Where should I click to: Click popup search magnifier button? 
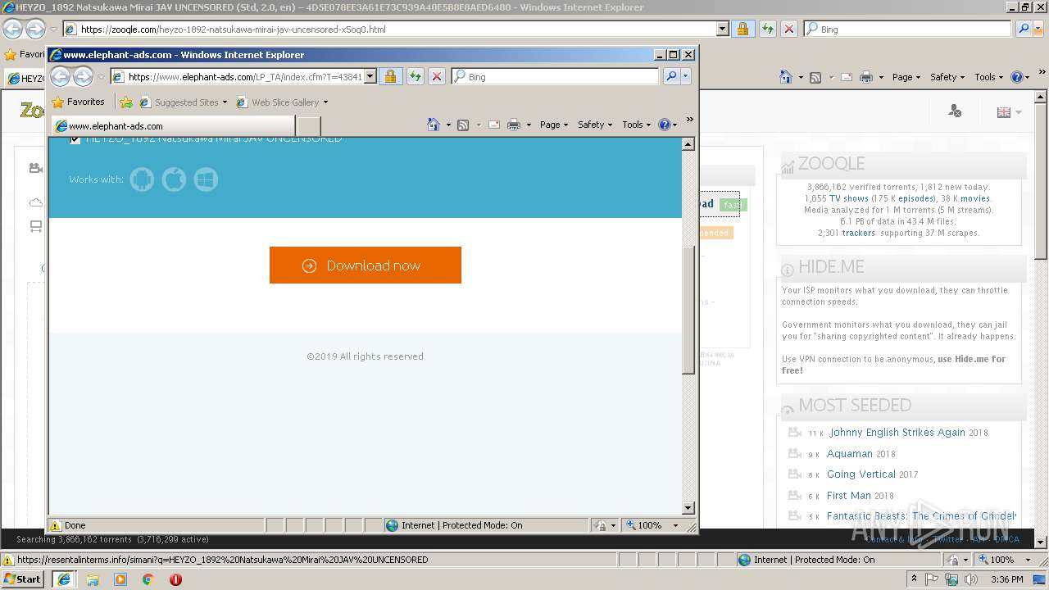point(671,76)
